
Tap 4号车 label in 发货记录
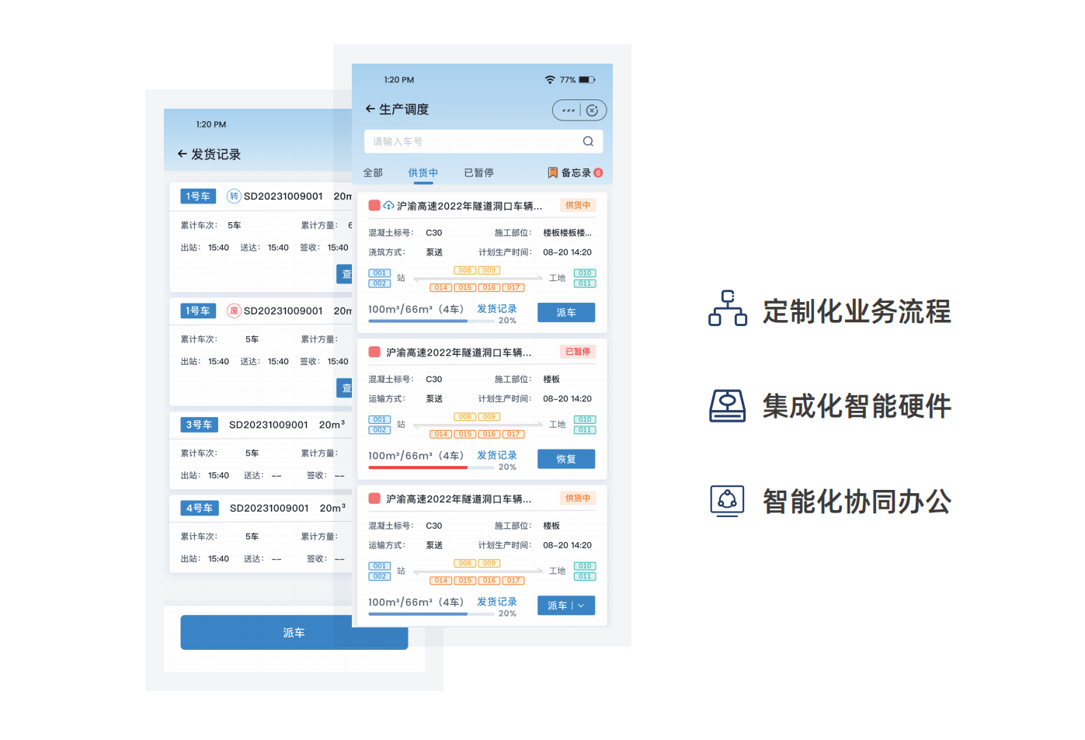point(200,508)
